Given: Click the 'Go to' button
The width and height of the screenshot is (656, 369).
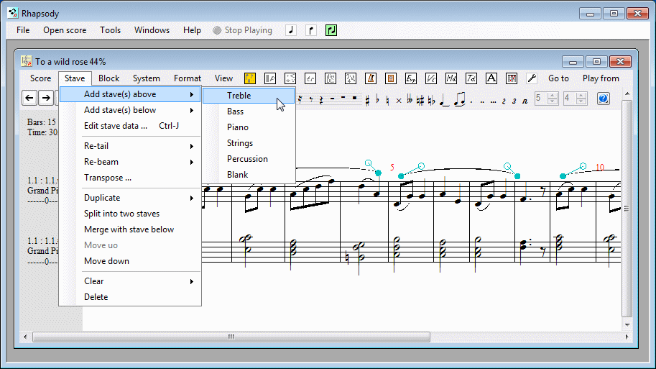Looking at the screenshot, I should pos(558,78).
